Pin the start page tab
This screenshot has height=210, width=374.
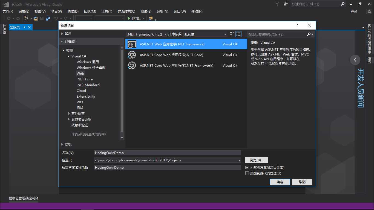[x=24, y=27]
